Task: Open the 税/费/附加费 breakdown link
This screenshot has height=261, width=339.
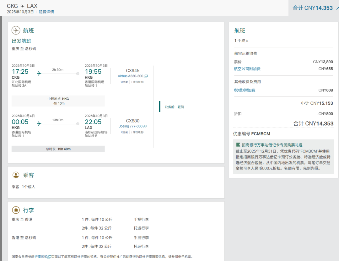Action: point(245,90)
